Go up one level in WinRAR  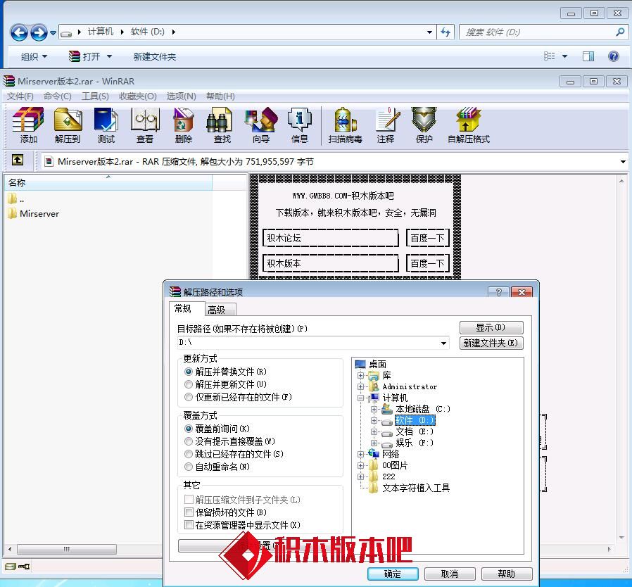pos(18,160)
